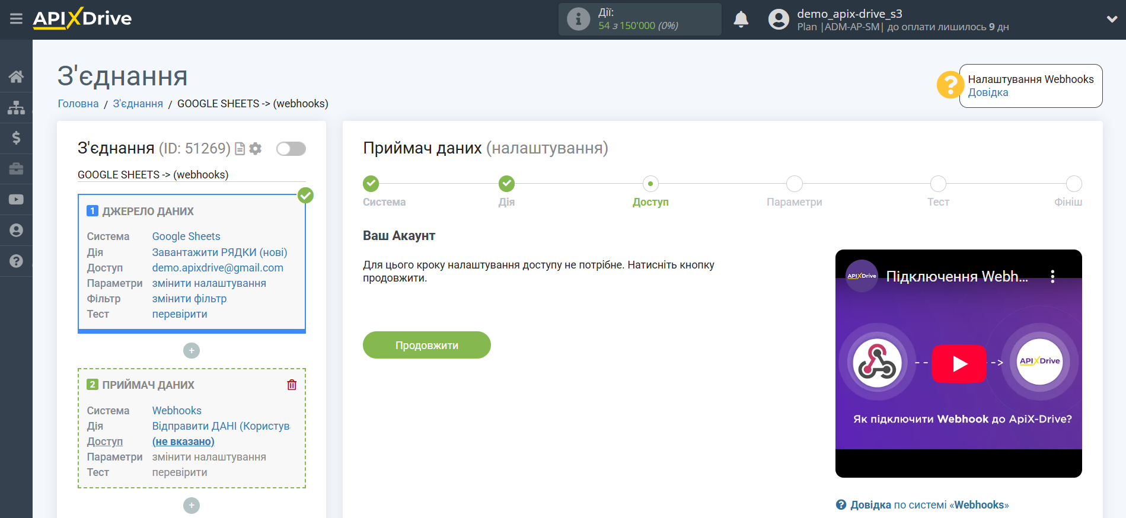Delete data receiver with trash icon

[x=292, y=385]
